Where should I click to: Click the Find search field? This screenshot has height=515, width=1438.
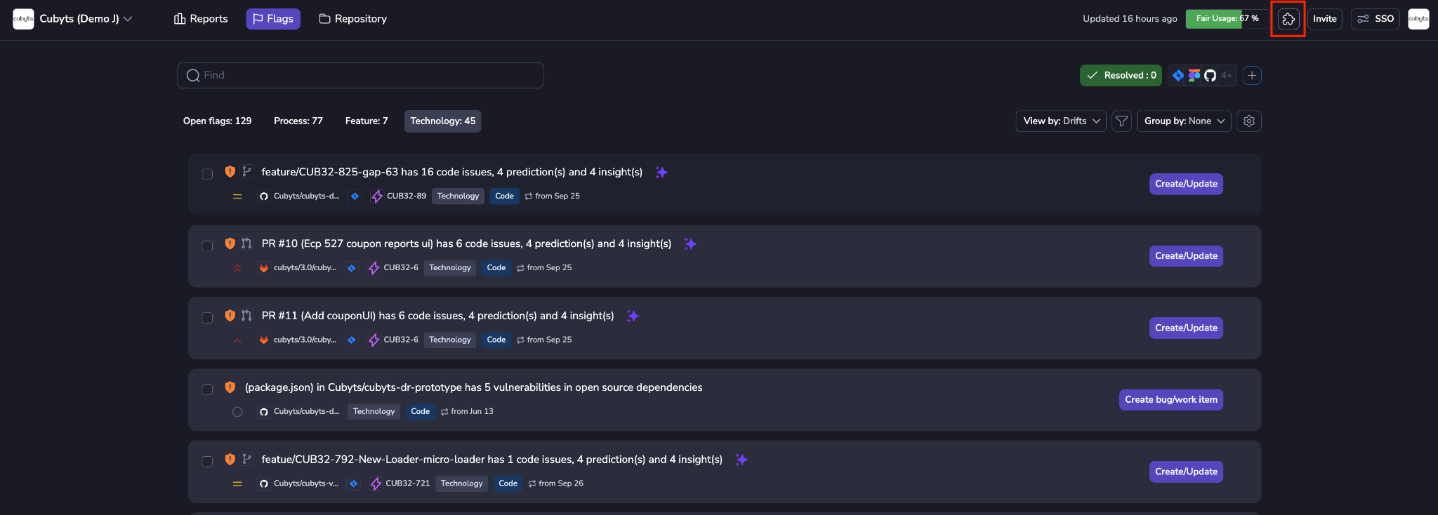coord(360,76)
